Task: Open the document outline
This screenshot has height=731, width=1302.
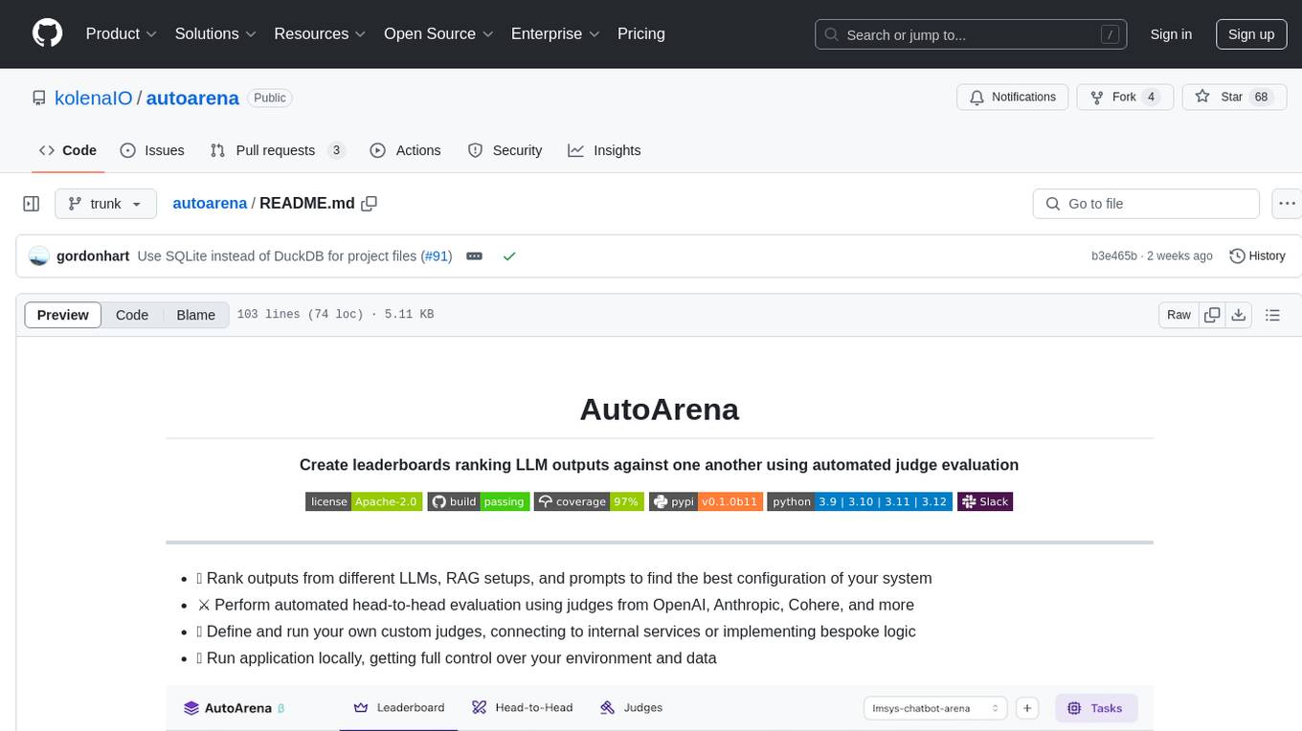Action: (x=1272, y=315)
